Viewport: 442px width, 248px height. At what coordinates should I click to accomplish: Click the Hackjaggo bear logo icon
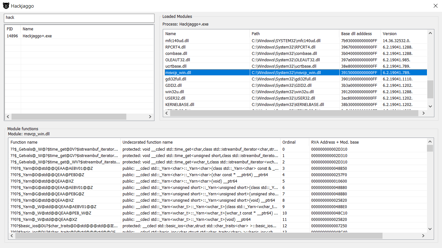(5, 5)
